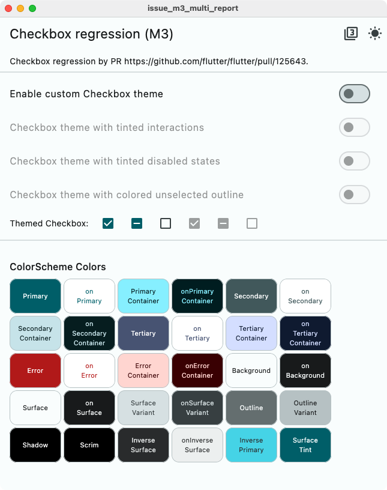Click the tristate dash themed Checkbox
This screenshot has width=387, height=490.
[x=137, y=223]
